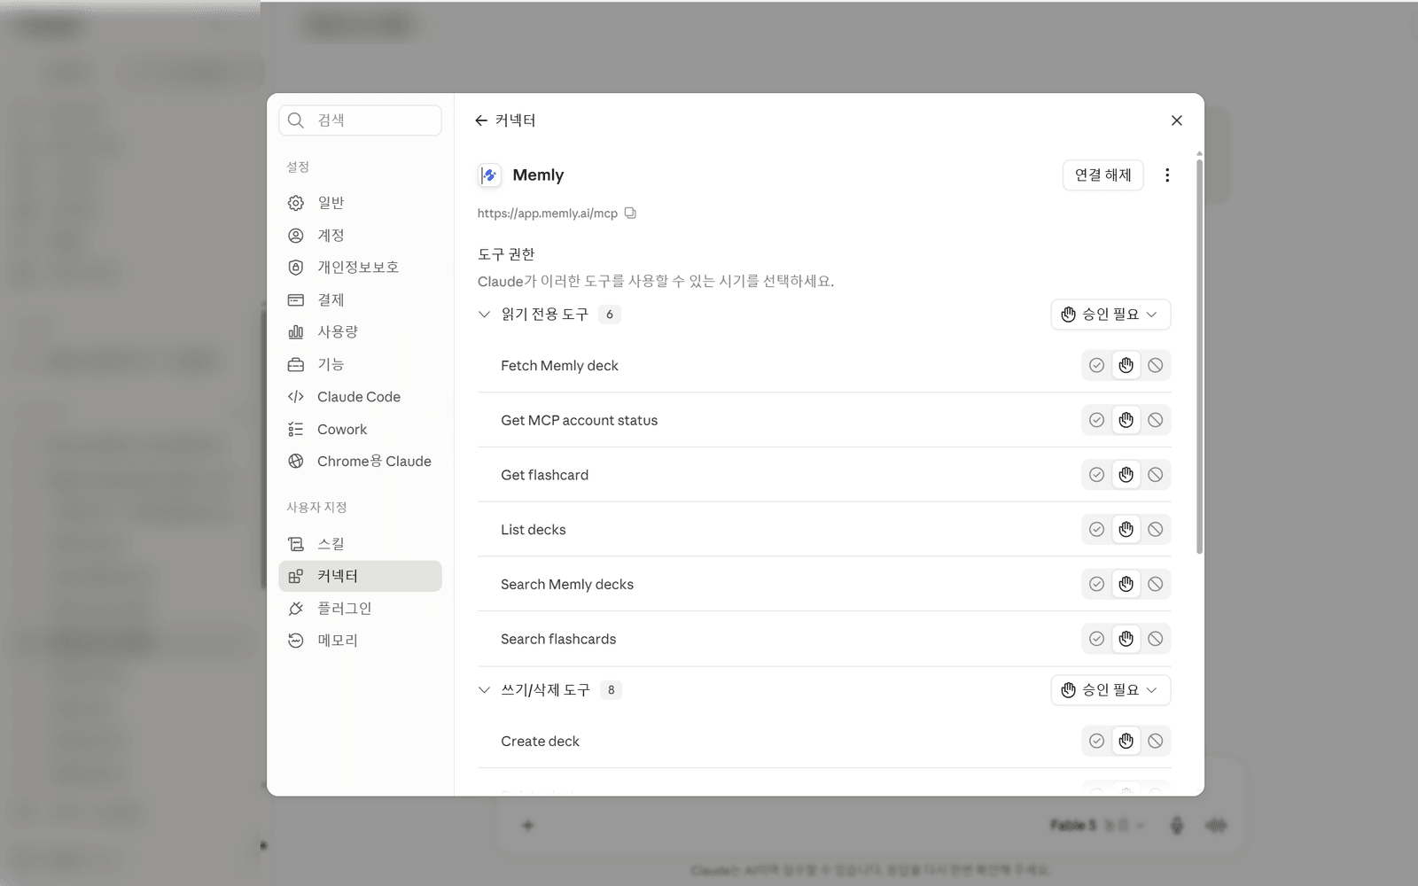Open 사용량 settings
This screenshot has height=886, width=1418.
click(x=360, y=332)
